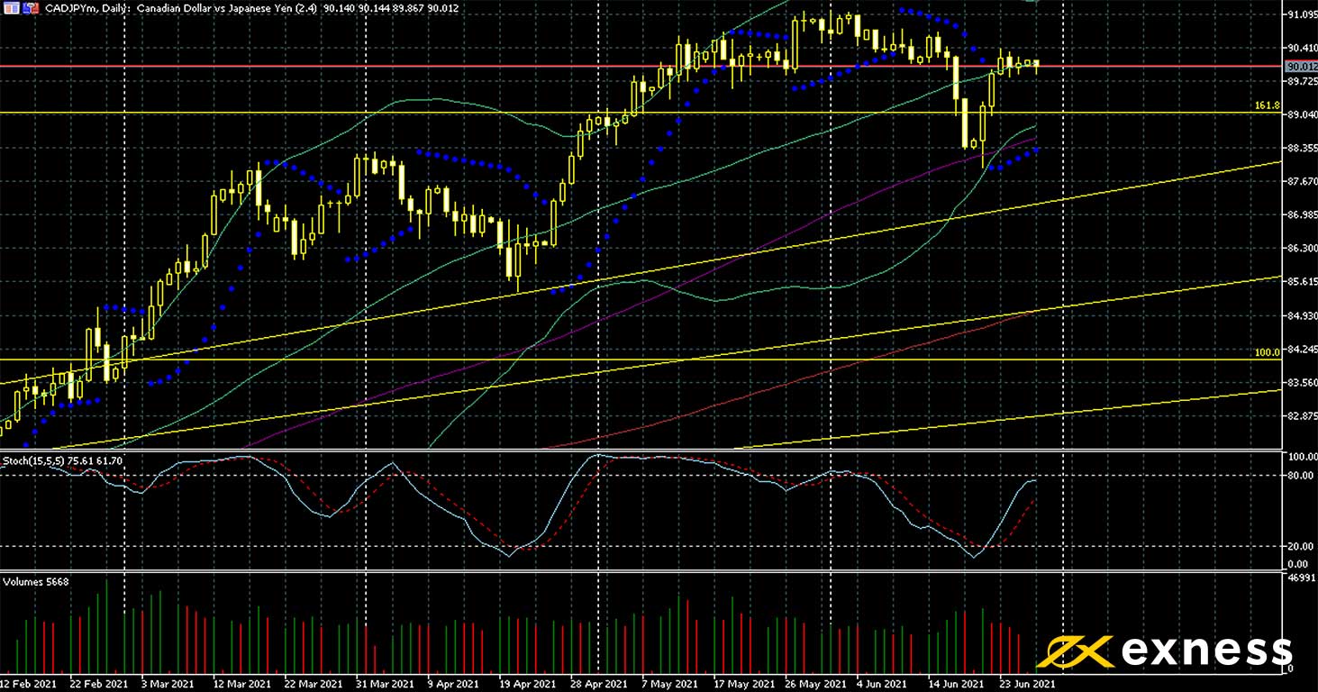1318x692 pixels.
Task: Click the 100.00 stochastic scale label
Action: click(1301, 457)
